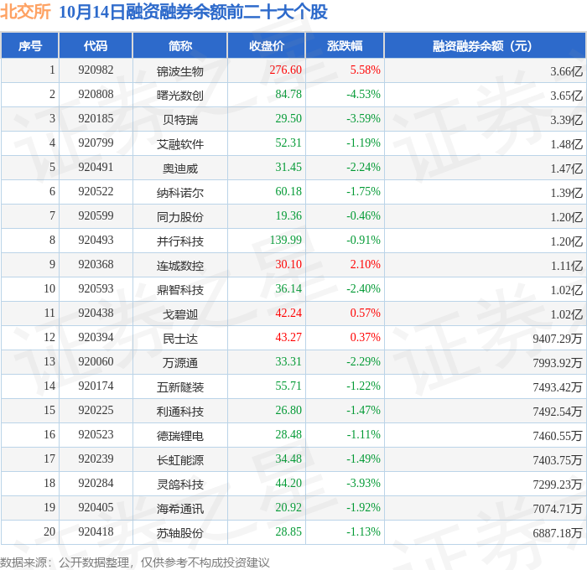
Task: Click the 序号 column header
Action: coord(30,45)
